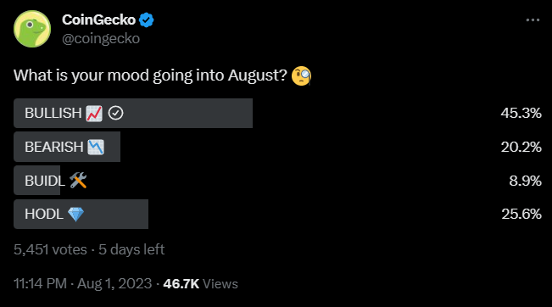The image size is (552, 307).
Task: Click the blue verified badge next to CoinGecko
Action: [x=147, y=20]
